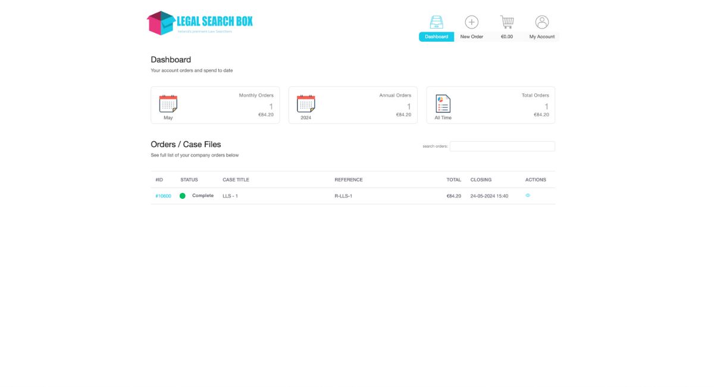Click the TOTAL column header
The image size is (714, 387).
coord(454,180)
